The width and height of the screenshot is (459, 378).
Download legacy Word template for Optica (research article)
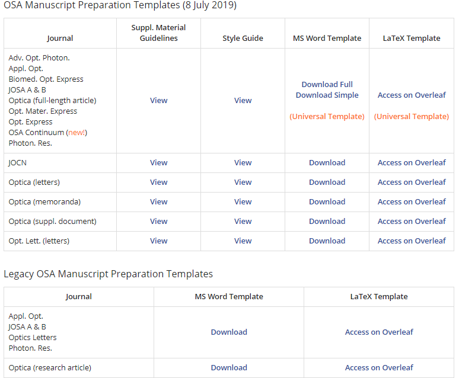229,367
